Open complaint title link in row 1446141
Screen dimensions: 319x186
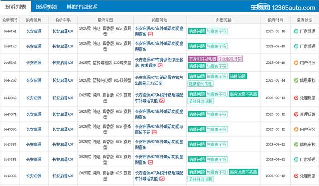tap(159, 31)
